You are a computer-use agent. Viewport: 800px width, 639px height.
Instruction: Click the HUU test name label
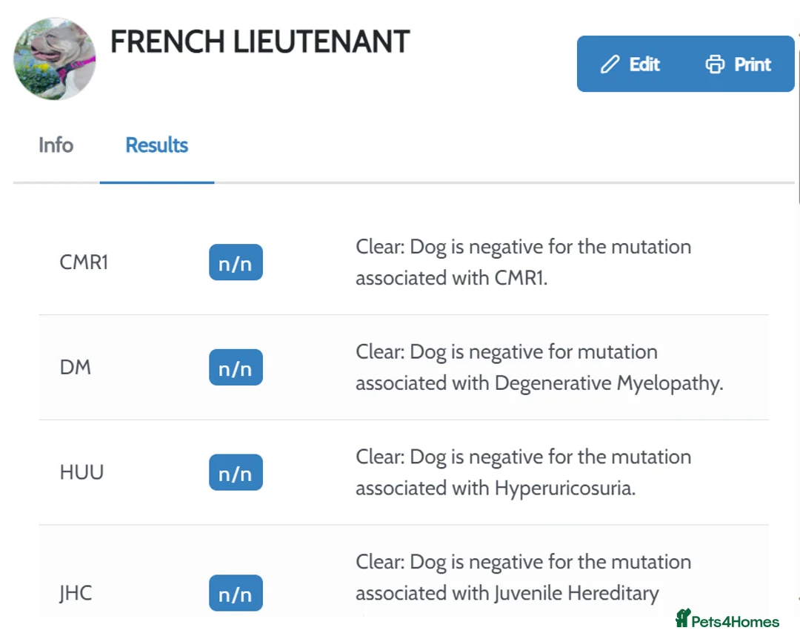81,472
